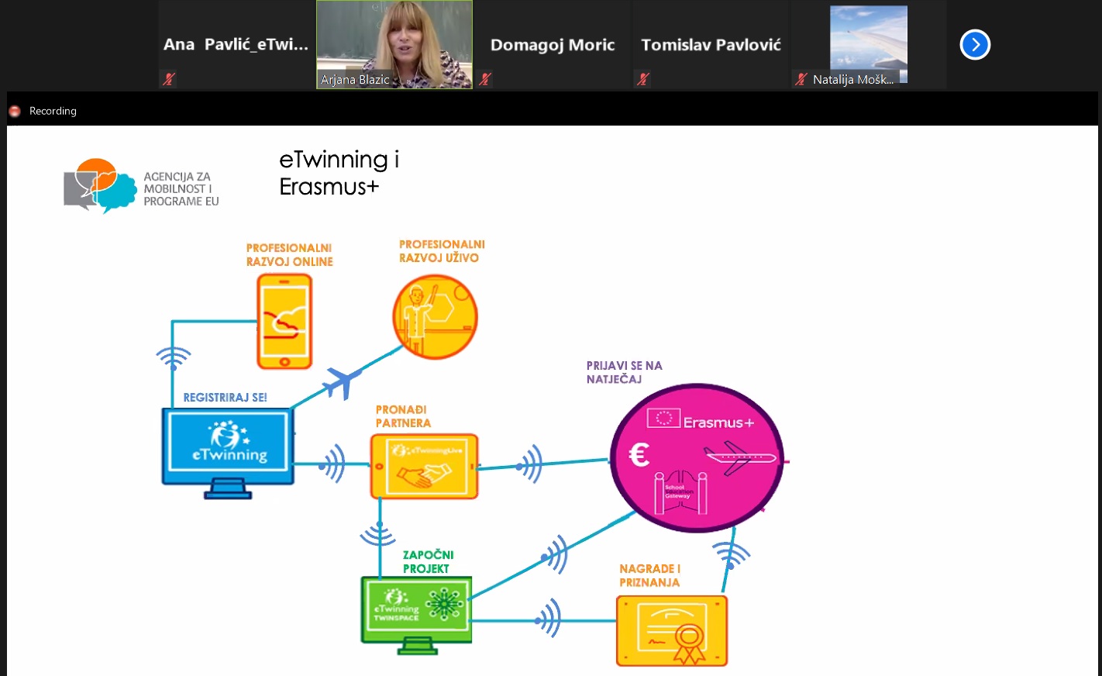
Task: Click the REGISTRIRAJ SE! label
Action: [x=225, y=397]
